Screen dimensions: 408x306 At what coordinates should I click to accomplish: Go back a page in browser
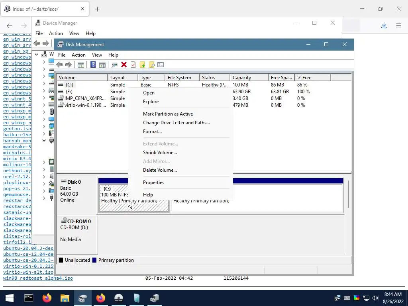[x=10, y=25]
